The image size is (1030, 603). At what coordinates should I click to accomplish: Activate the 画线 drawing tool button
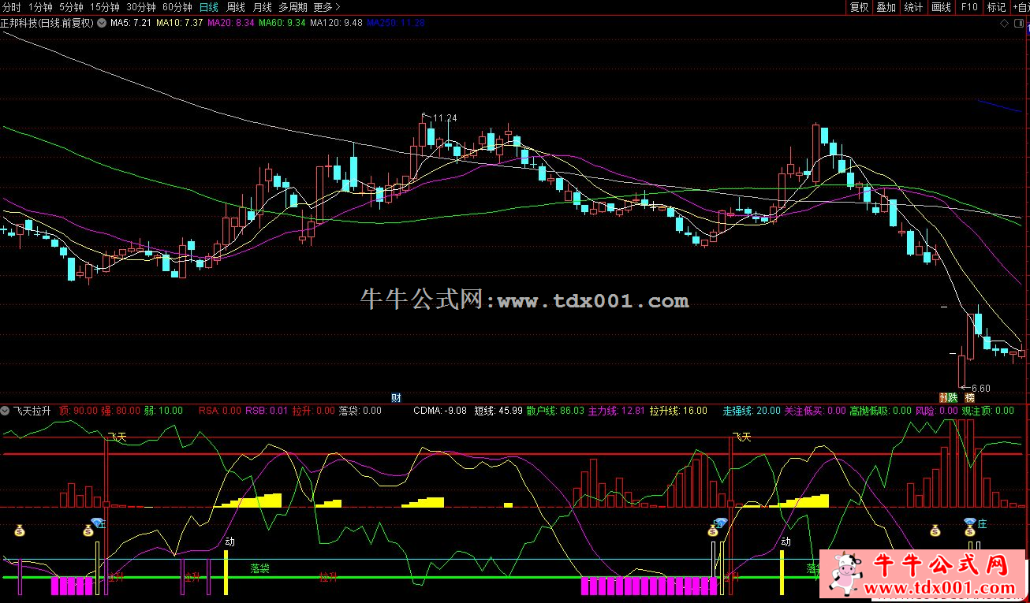click(942, 7)
